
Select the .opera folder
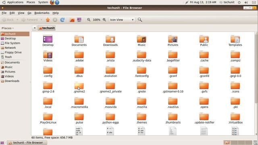point(204,103)
